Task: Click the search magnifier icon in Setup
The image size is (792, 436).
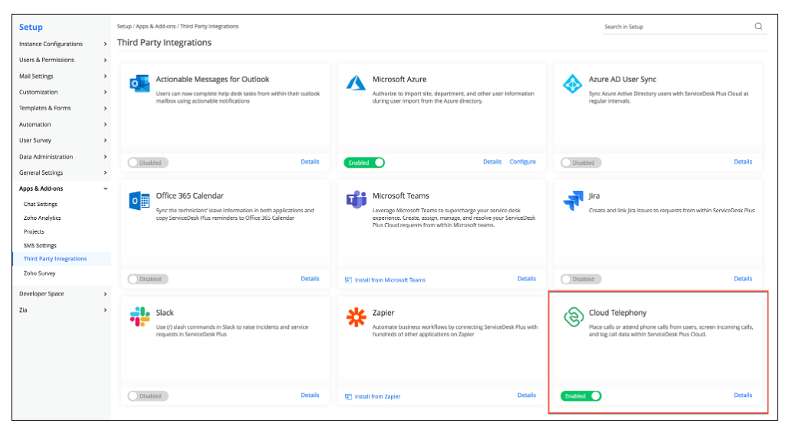Action: tap(758, 26)
